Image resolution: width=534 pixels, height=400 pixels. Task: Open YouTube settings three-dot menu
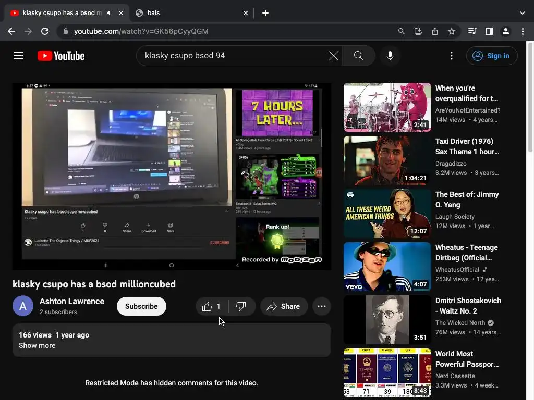pos(452,56)
